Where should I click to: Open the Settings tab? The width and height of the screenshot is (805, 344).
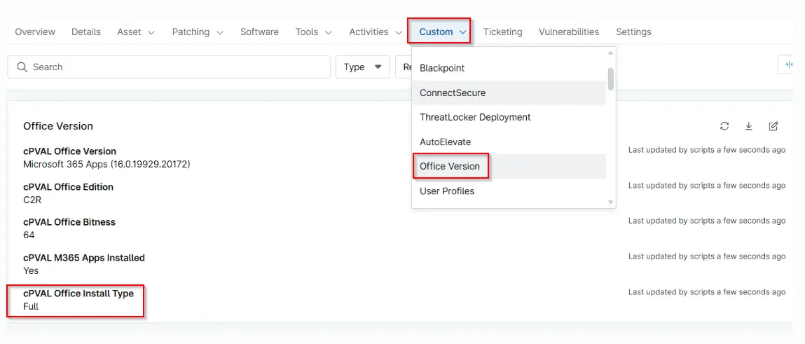(633, 32)
